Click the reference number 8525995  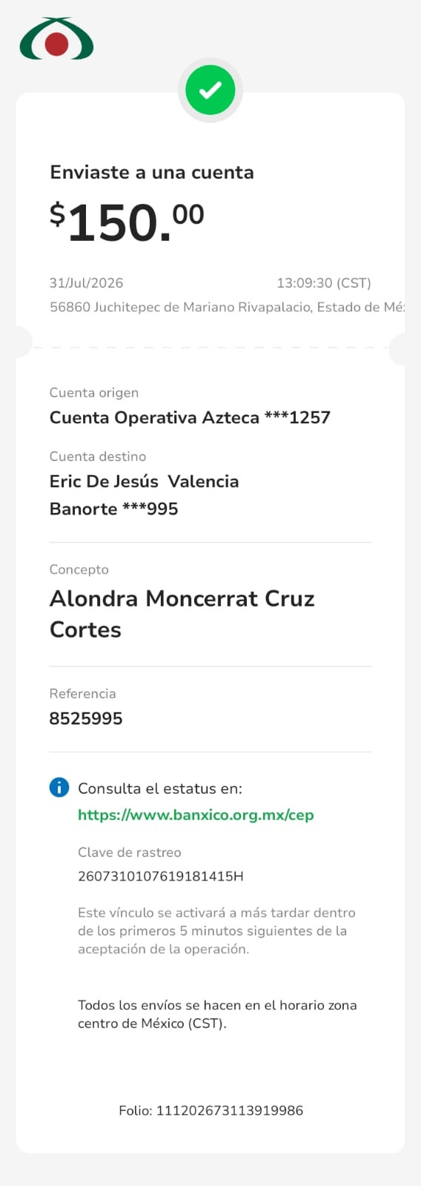click(x=86, y=718)
